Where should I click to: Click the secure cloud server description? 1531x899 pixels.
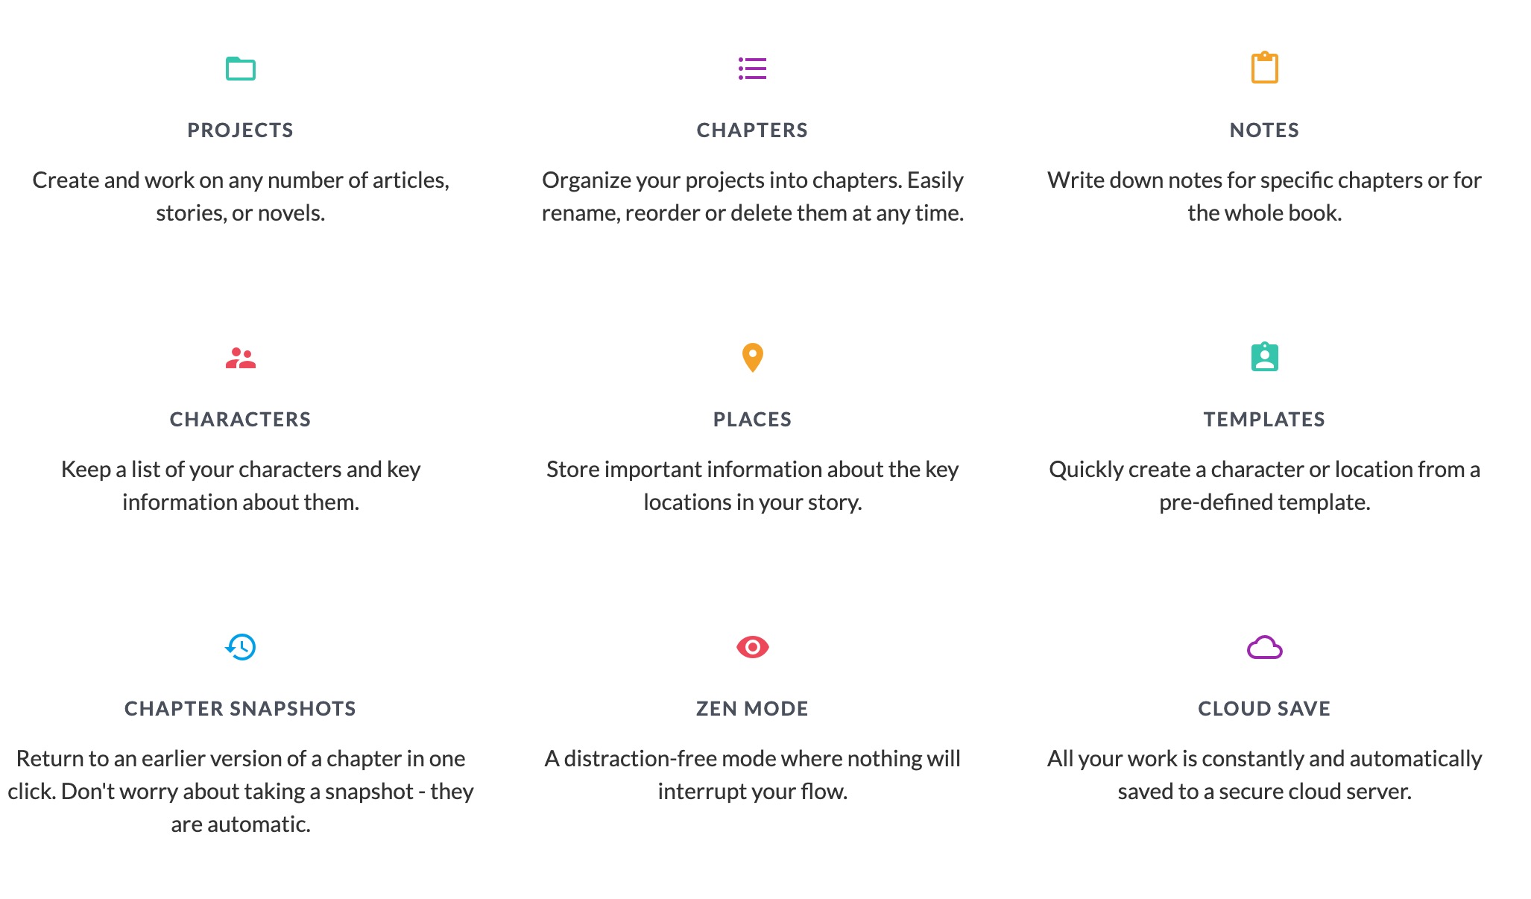click(1264, 775)
